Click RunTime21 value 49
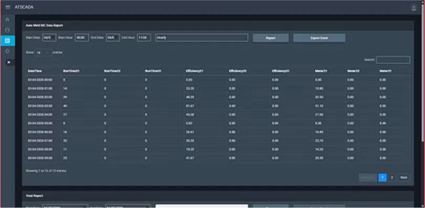The image size is (425, 208). 65,106
